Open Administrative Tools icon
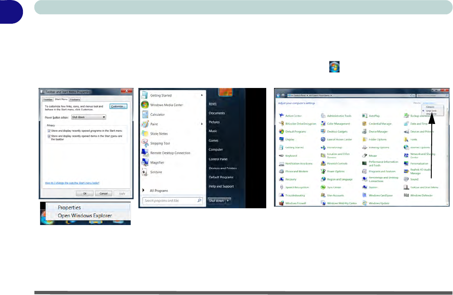Viewport: 453px width, 295px height. [x=323, y=115]
